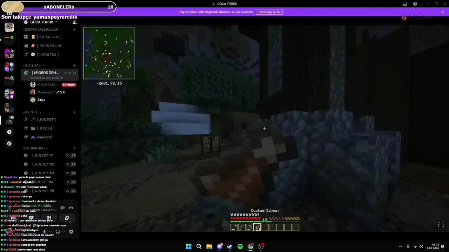Join the SOHBET #2 voice channel
449x252 pixels.
[x=50, y=164]
